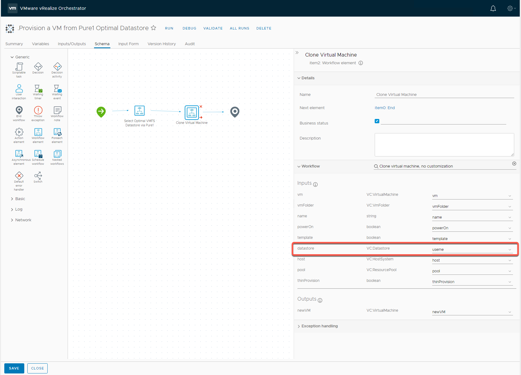Select the Switch element icon
This screenshot has width=521, height=375.
click(38, 176)
